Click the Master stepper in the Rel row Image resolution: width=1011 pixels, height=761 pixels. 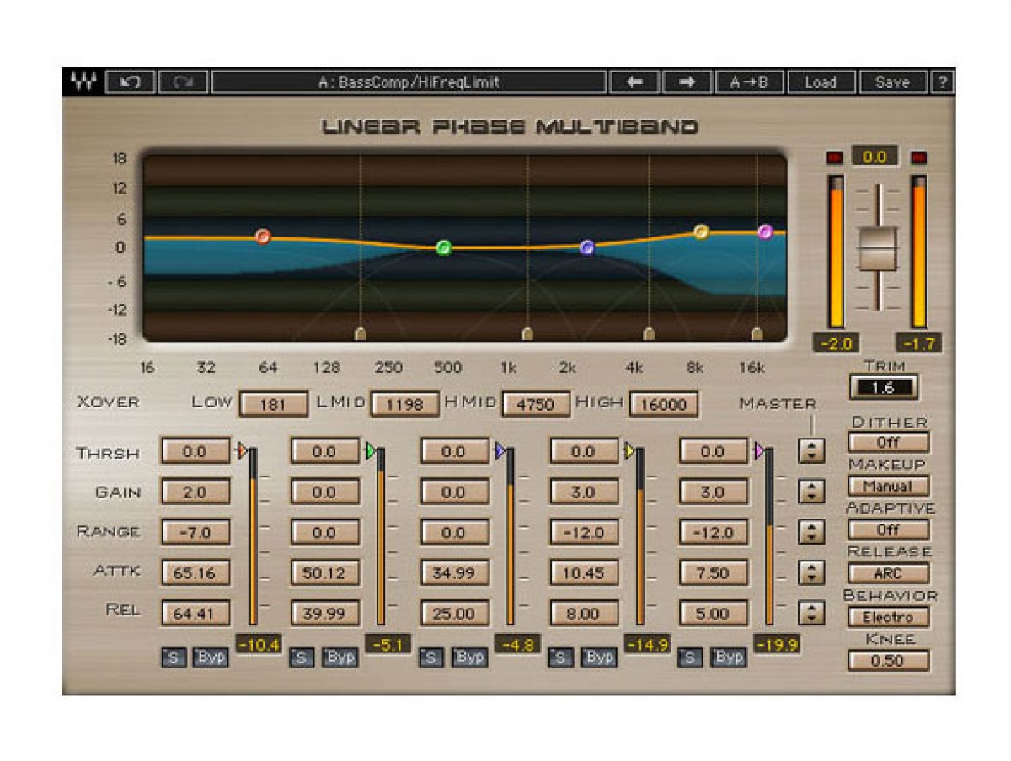[x=811, y=613]
